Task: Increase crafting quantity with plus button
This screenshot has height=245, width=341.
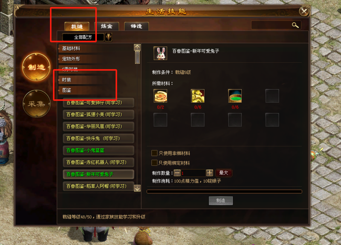Action: tap(210, 173)
